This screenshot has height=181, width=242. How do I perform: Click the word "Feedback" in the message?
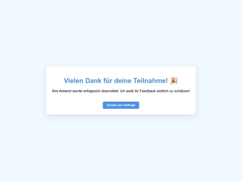[x=147, y=91]
